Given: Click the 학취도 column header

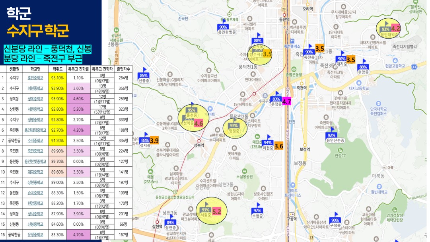Looking at the screenshot, I should click(58, 69).
